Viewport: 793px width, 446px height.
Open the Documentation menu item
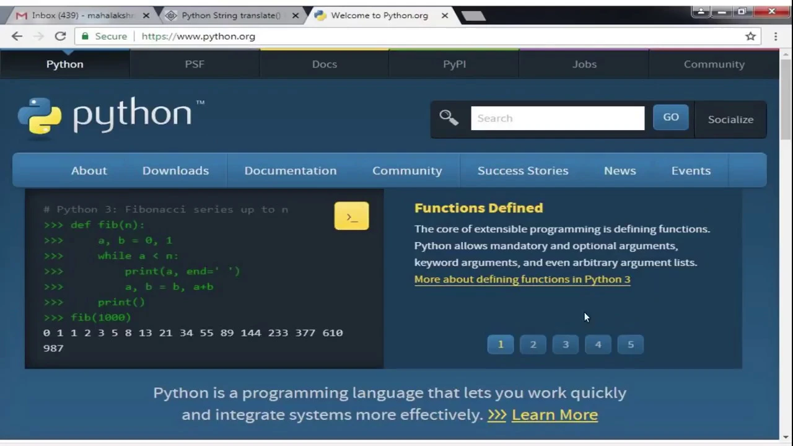point(291,170)
